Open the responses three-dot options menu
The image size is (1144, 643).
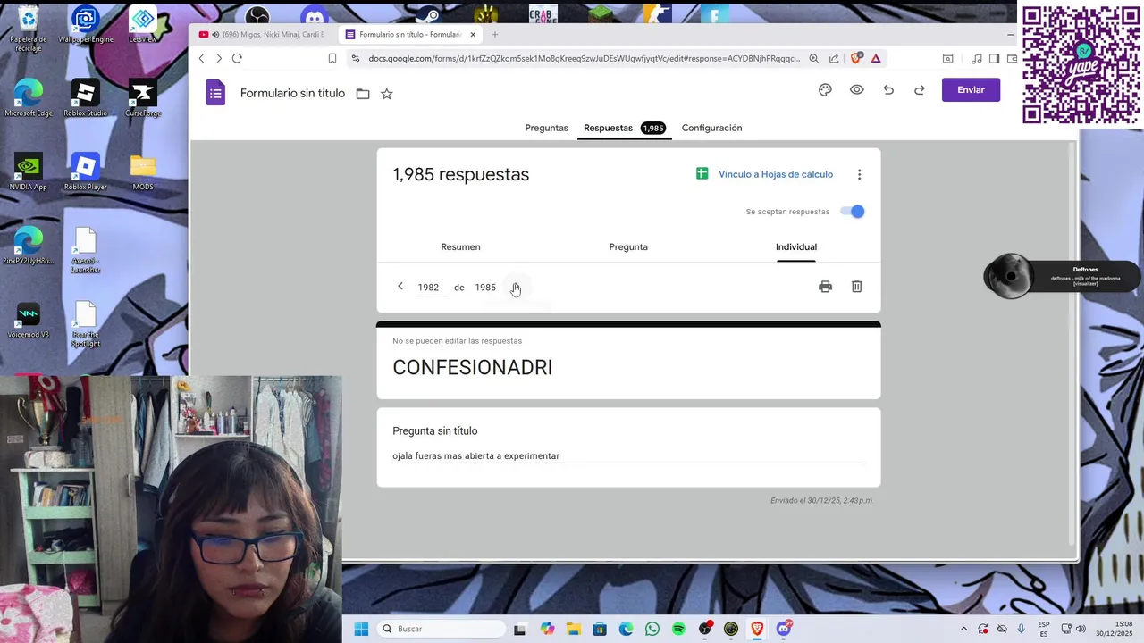859,175
